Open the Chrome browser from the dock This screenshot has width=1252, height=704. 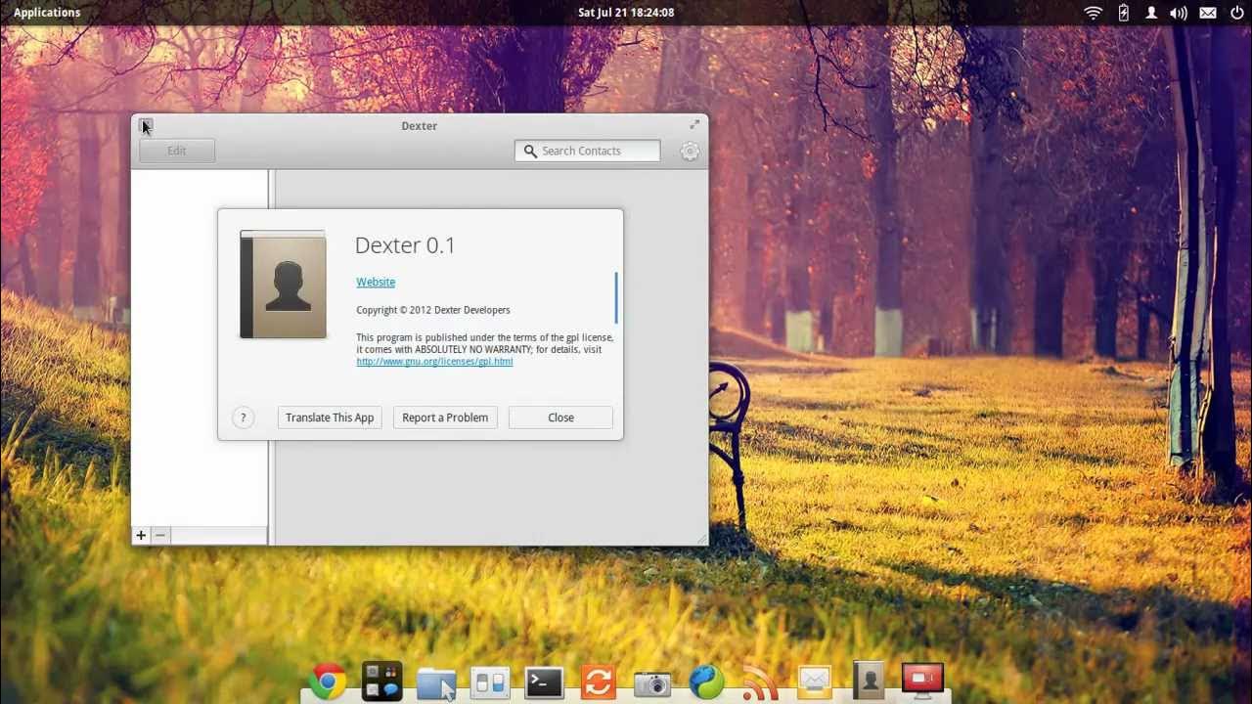click(328, 682)
